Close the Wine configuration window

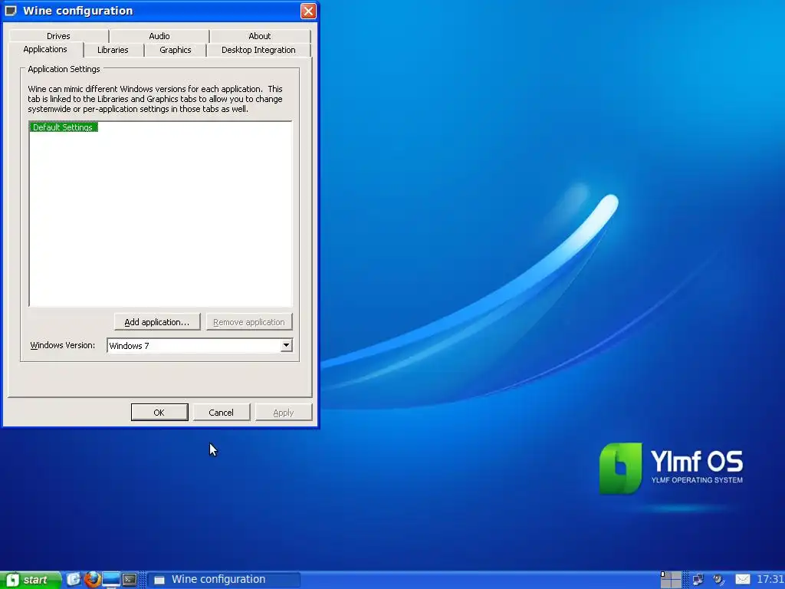308,11
